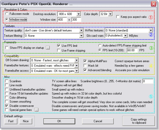Enable the Special game fixes checkbox
The image size is (159, 130).
(7, 110)
